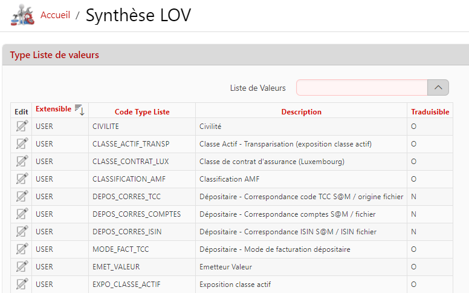Edit the EXPO_CLASSE_ACTIF entry
This screenshot has height=293, width=469.
pyautogui.click(x=22, y=285)
